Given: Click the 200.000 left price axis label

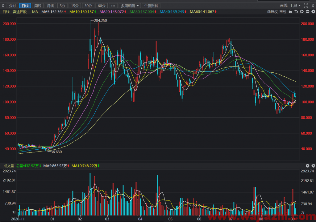Looking at the screenshot, I should point(9,24).
